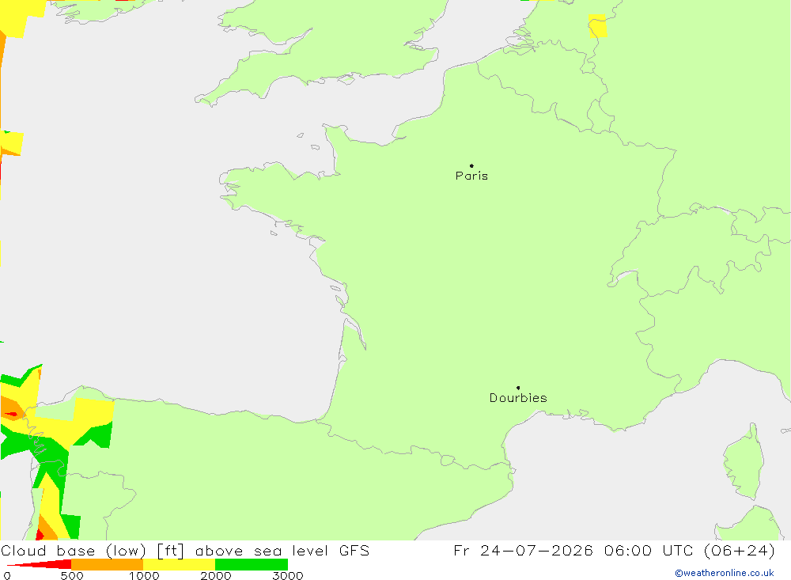The image size is (791, 580).
Task: Click the 'Cloud base (low) [ft]' title text
Action: coord(93,551)
